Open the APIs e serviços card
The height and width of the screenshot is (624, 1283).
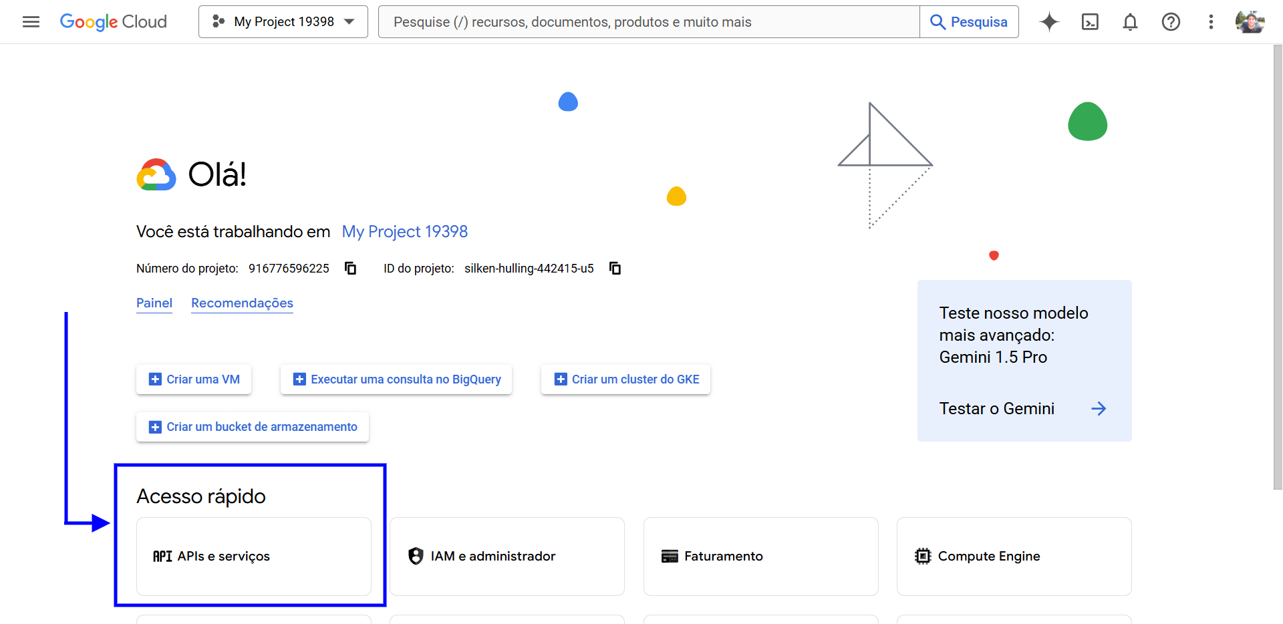point(254,557)
